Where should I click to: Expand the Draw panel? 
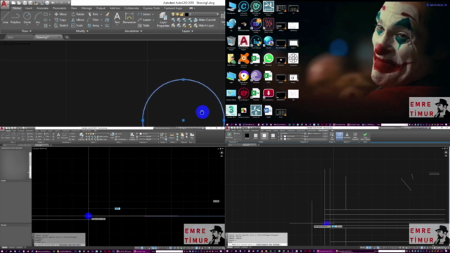(x=27, y=31)
